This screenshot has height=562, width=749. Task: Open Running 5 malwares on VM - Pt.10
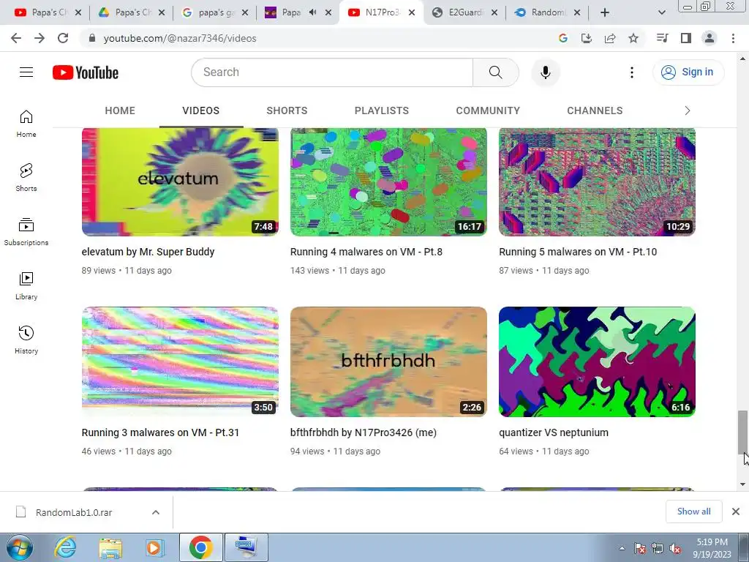(578, 252)
